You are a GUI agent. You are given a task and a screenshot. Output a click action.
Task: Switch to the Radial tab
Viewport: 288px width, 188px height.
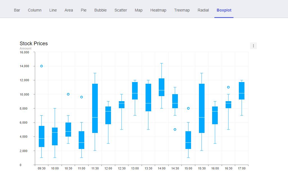[x=203, y=10]
